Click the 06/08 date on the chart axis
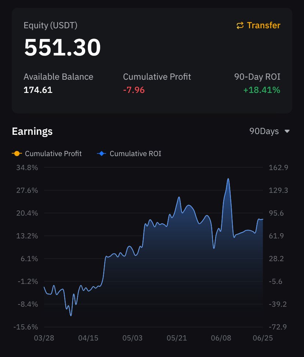The image size is (304, 357). [221, 338]
